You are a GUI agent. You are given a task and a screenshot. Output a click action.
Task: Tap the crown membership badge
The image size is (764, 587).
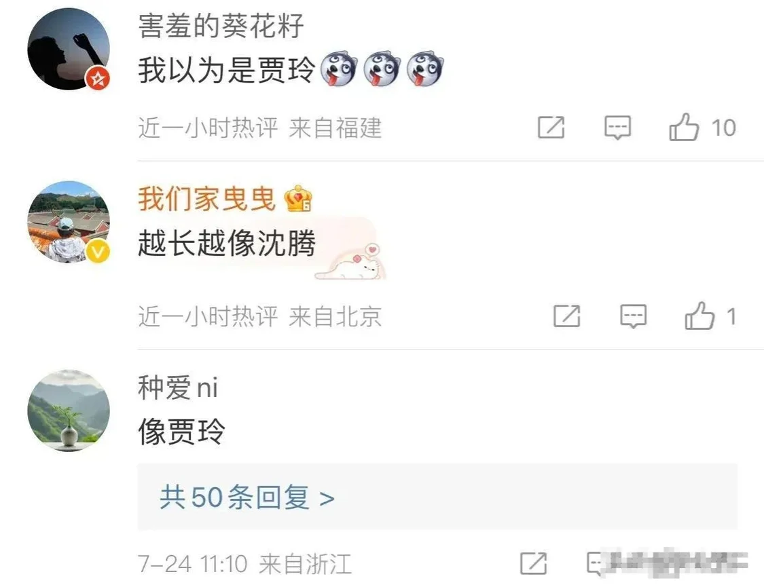tap(298, 199)
